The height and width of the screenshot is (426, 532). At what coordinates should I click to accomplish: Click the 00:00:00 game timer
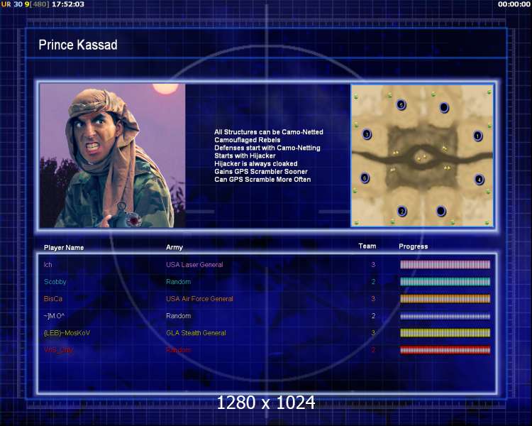point(514,4)
